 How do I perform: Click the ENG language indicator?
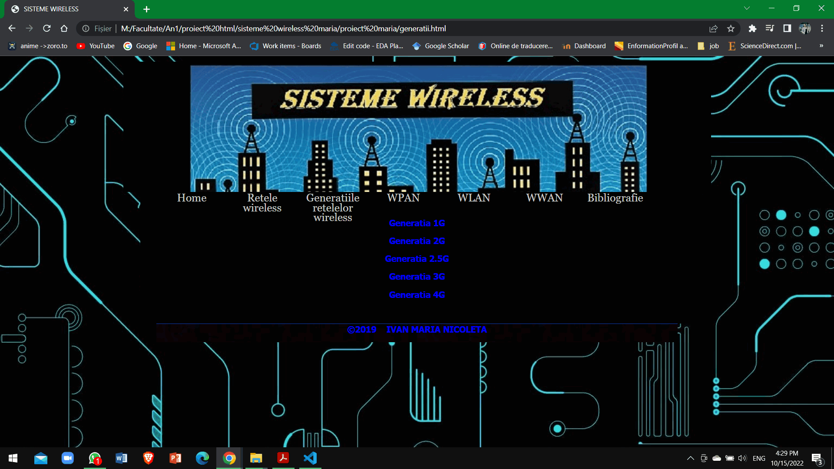(759, 458)
